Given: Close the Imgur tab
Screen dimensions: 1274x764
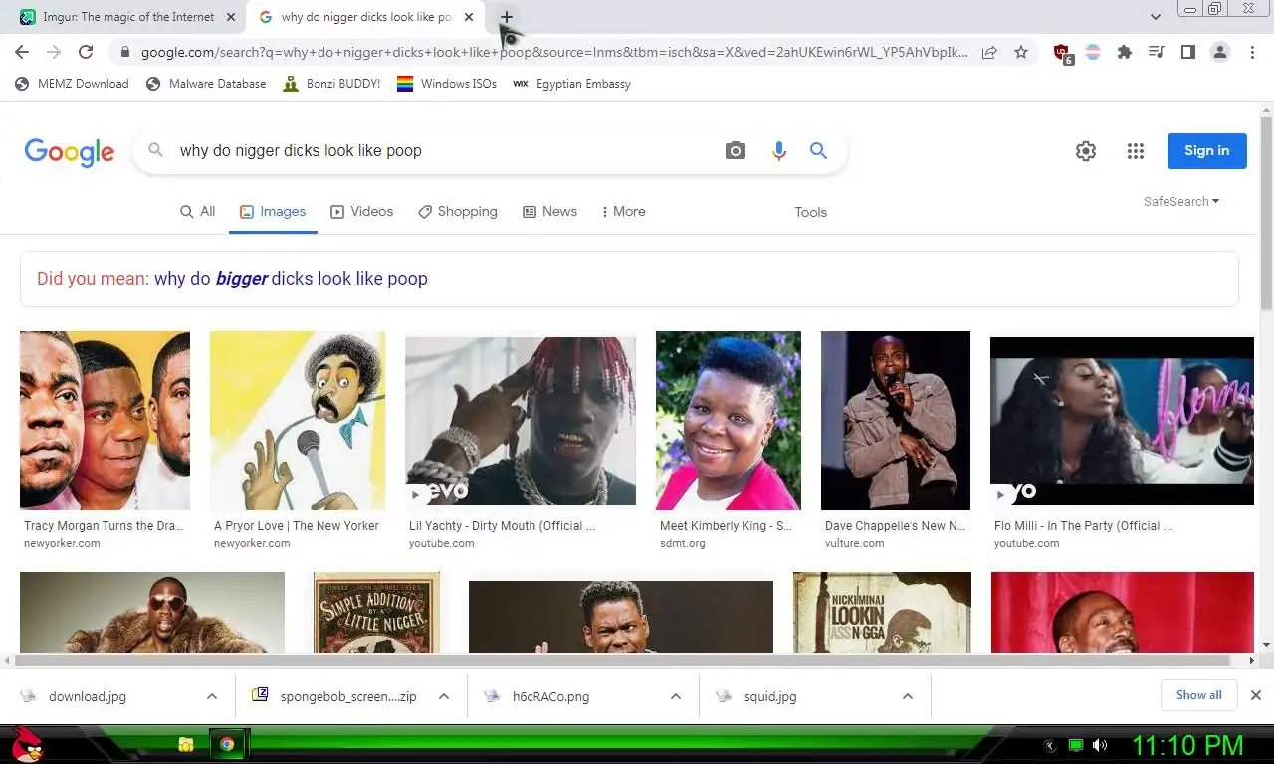Looking at the screenshot, I should pyautogui.click(x=231, y=17).
